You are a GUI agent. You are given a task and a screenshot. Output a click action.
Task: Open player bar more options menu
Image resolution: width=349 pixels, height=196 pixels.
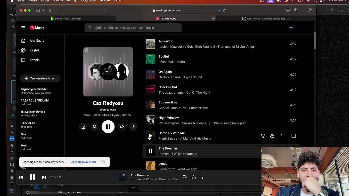[x=203, y=177]
